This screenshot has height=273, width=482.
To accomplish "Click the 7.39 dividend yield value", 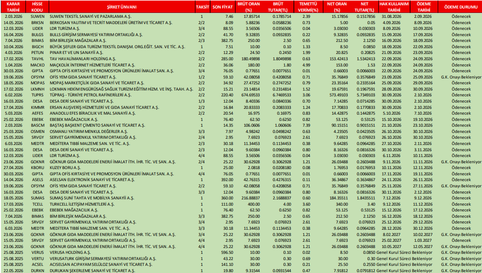I will 306,125.
